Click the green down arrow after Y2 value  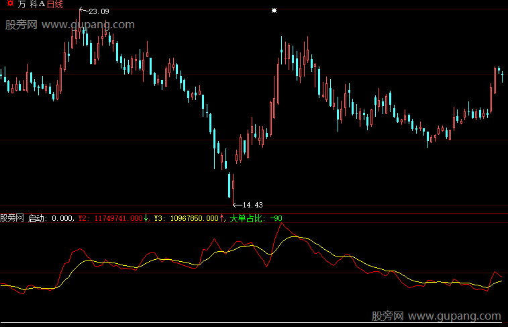pos(146,218)
